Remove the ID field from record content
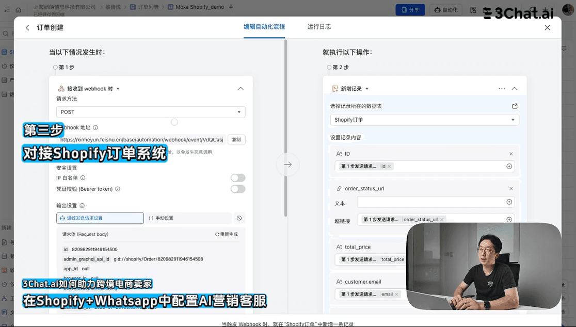576x327 pixels. click(511, 154)
